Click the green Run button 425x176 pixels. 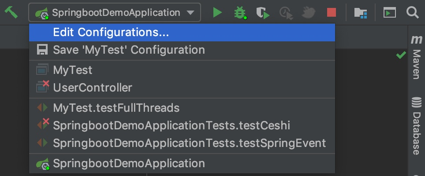217,13
